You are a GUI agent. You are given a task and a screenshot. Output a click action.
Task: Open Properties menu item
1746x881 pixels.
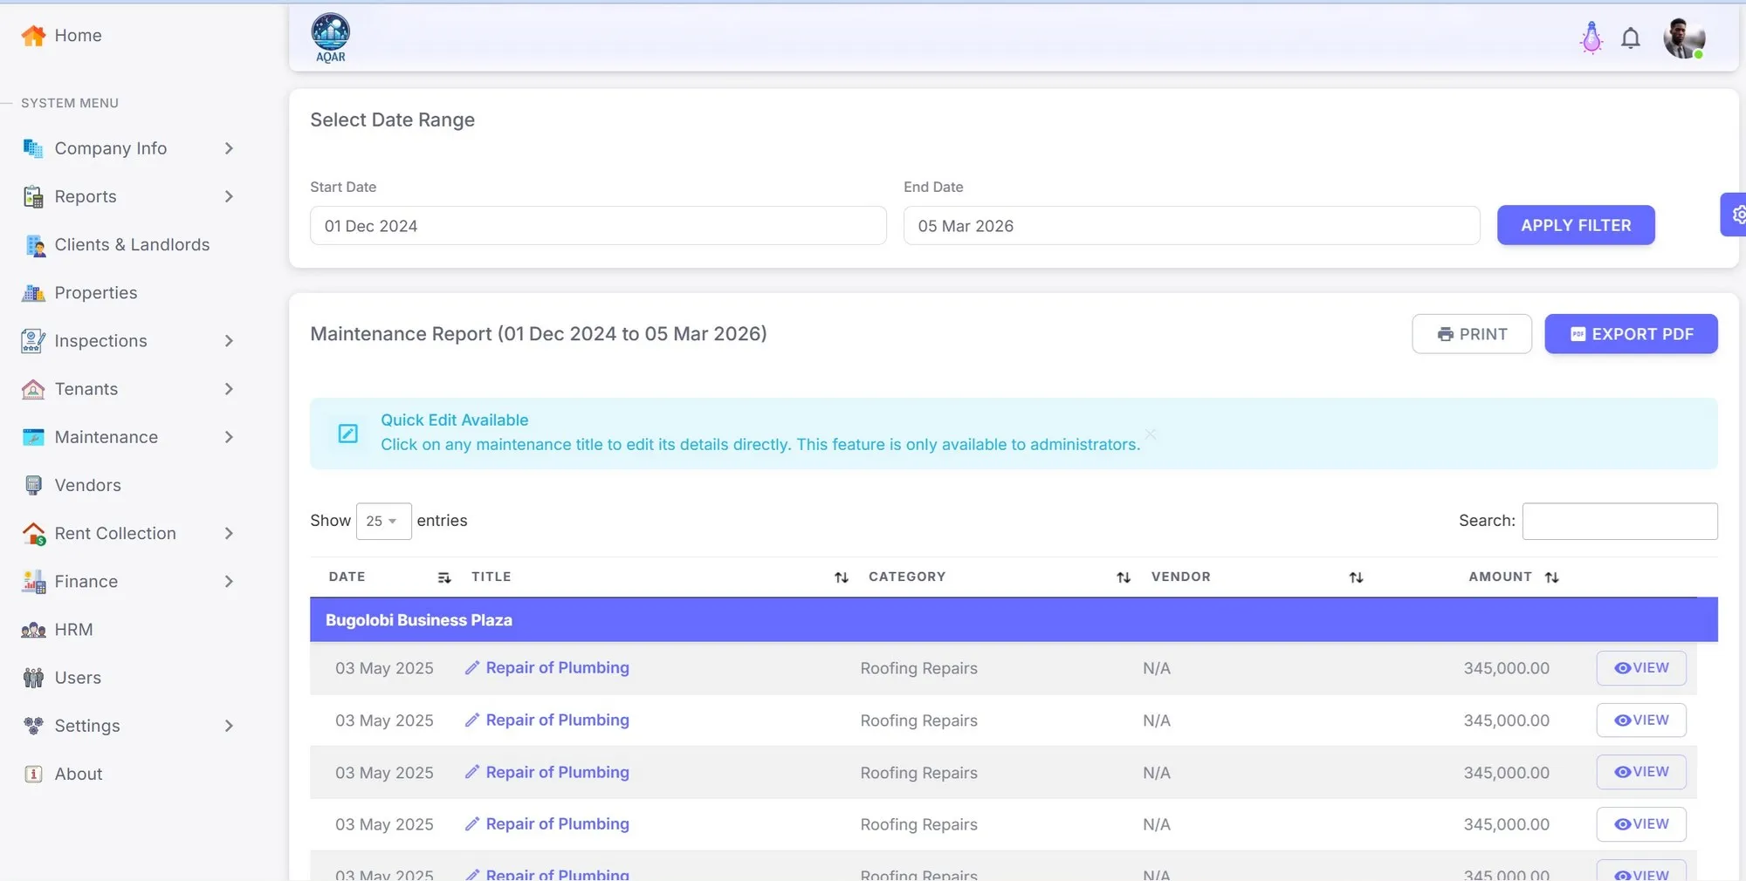[96, 293]
